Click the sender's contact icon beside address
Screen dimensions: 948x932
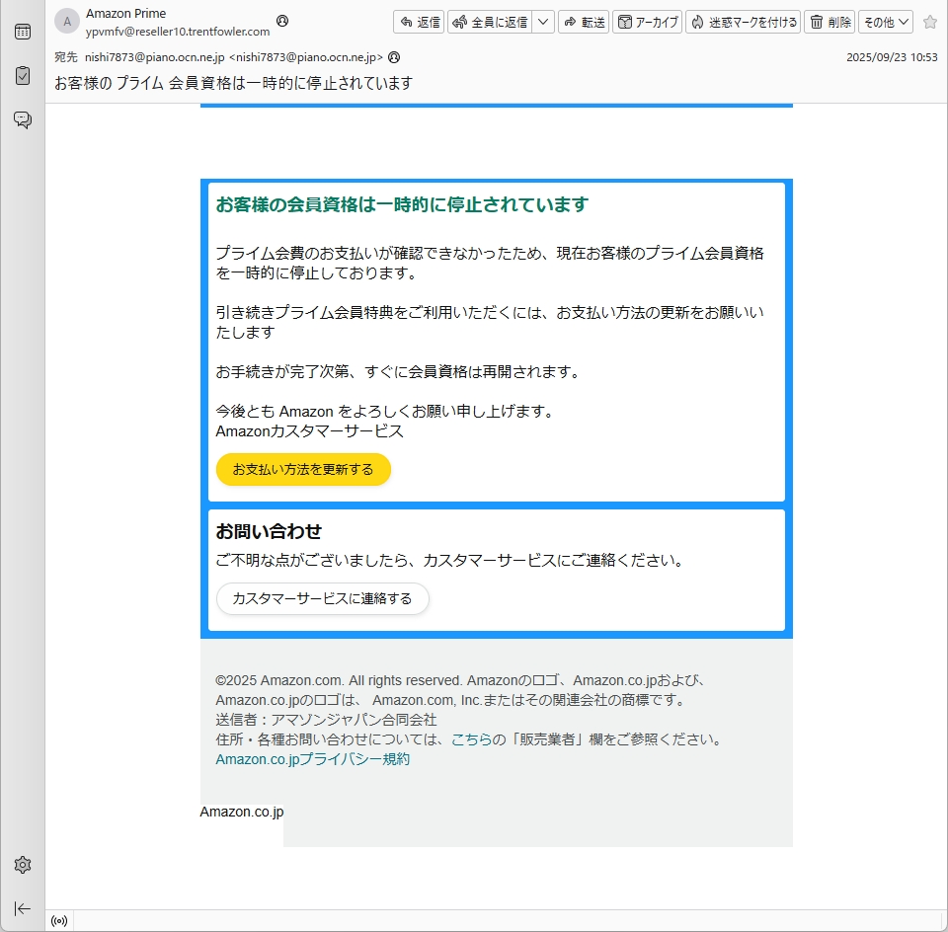point(282,21)
